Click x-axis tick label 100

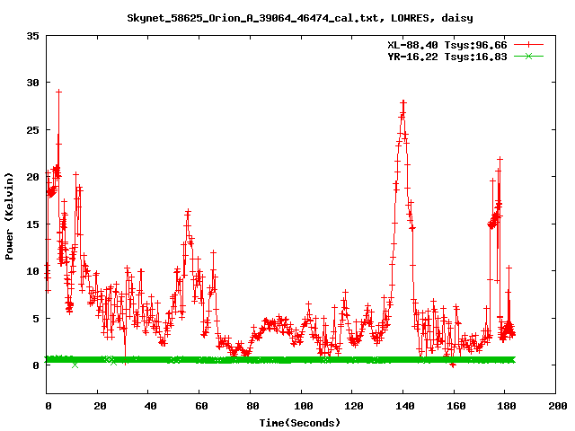304,406
